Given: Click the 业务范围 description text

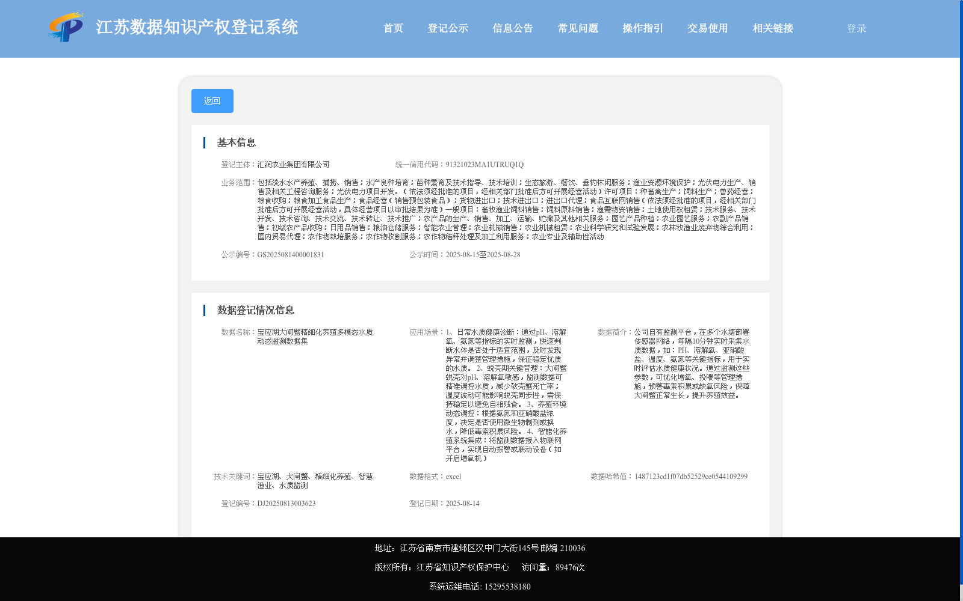Looking at the screenshot, I should [507, 210].
